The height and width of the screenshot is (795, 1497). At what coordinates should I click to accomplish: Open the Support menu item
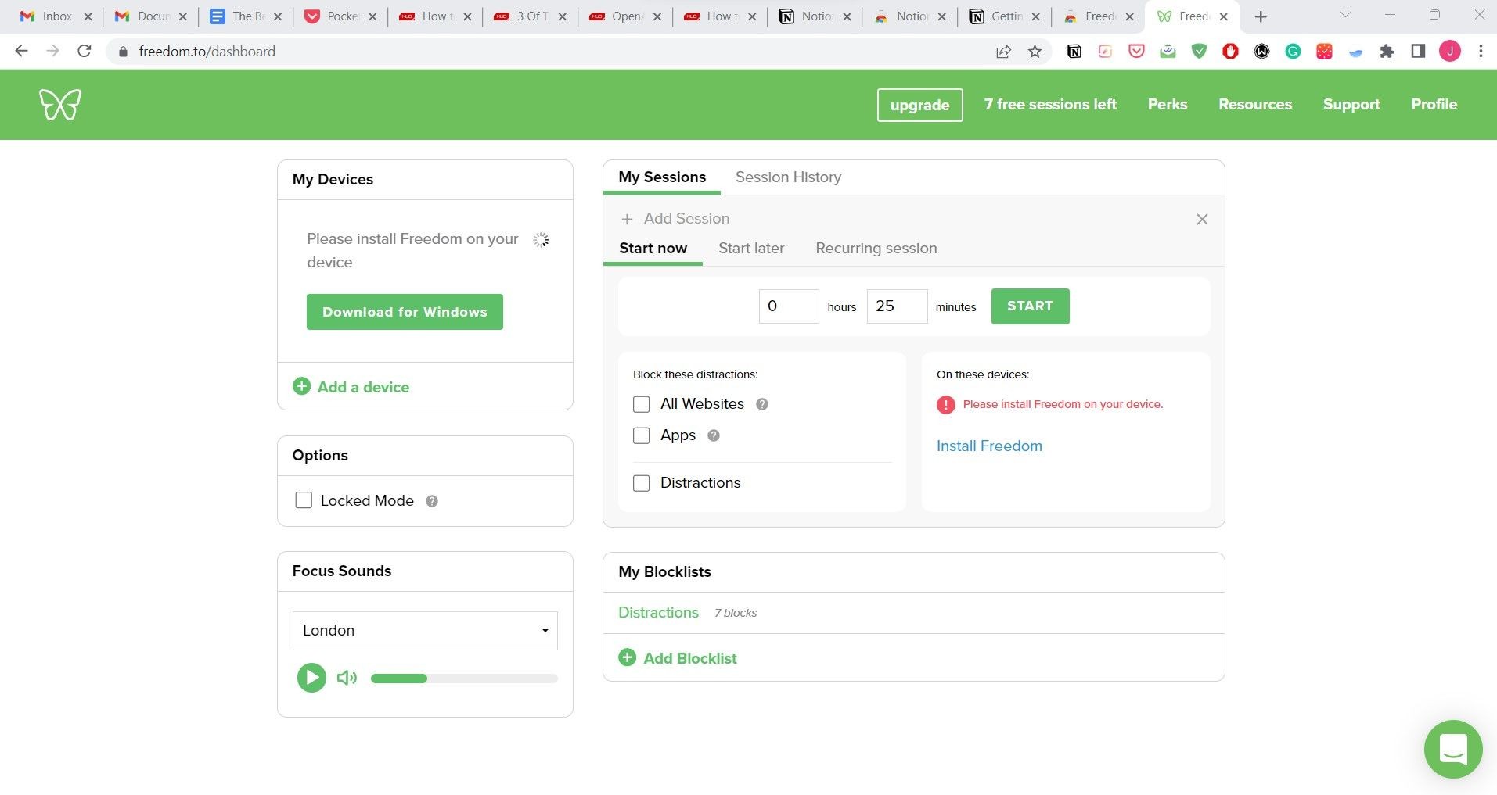pos(1351,105)
